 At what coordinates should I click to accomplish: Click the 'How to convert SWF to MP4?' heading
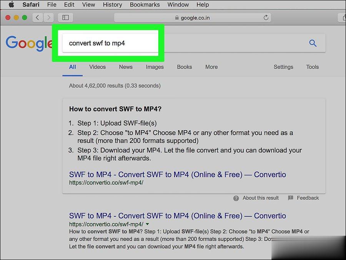115,109
